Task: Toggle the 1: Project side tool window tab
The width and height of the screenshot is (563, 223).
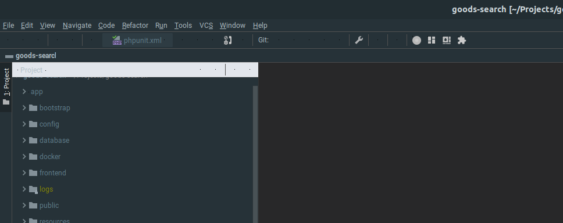Action: [6, 87]
